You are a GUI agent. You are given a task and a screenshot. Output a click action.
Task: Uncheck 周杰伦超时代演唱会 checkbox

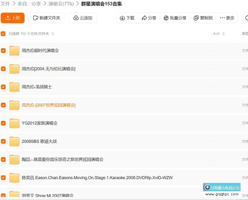click(x=3, y=51)
